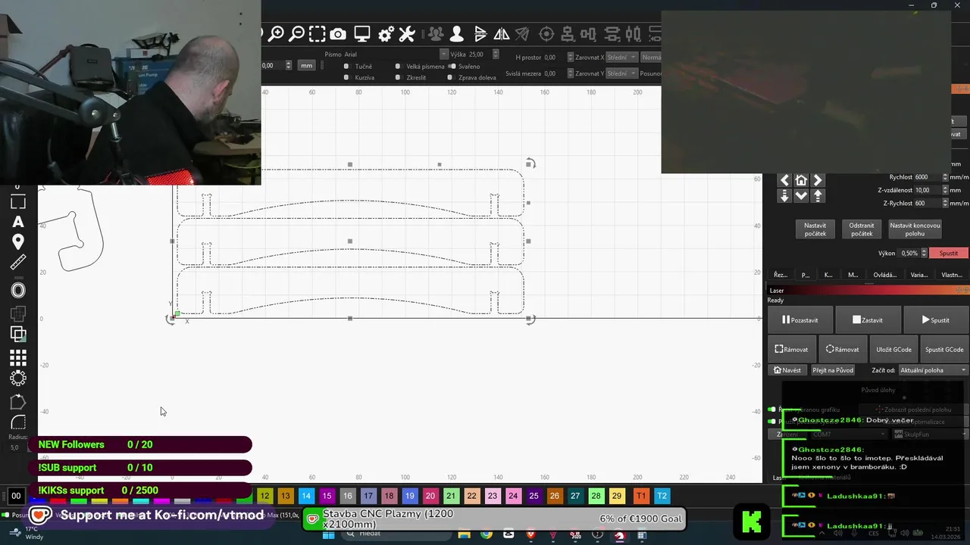Viewport: 970px width, 545px height.
Task: Click the Uložit GCode button
Action: coord(893,350)
